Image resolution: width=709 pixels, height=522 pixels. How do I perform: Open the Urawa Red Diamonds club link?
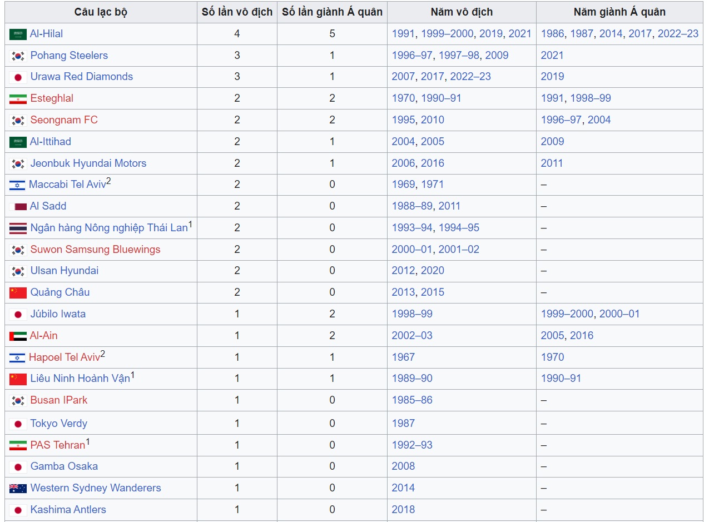pyautogui.click(x=81, y=77)
